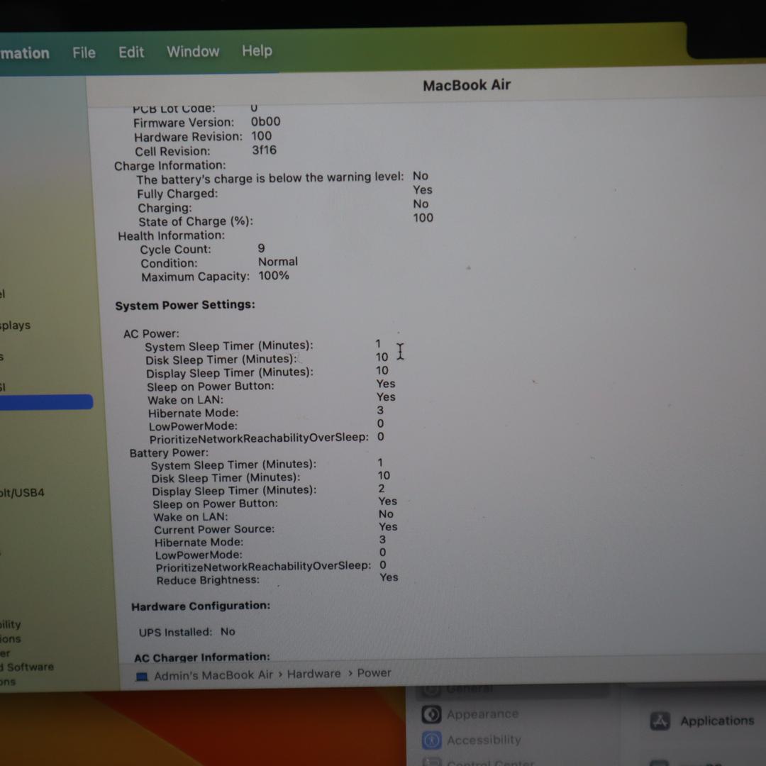
Task: Click the AC Power heading
Action: [152, 334]
